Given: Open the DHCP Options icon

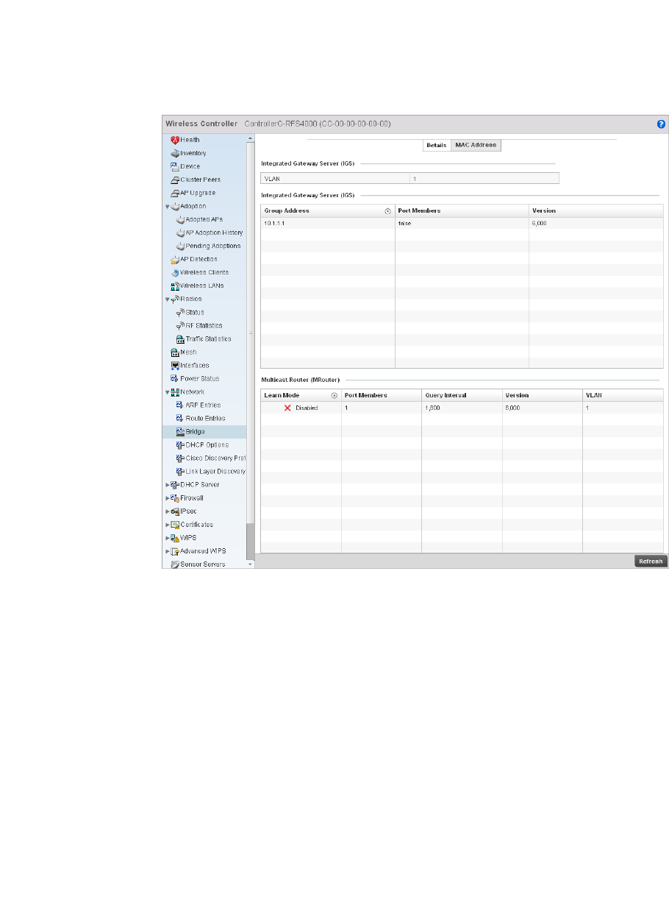Looking at the screenshot, I should (180, 444).
